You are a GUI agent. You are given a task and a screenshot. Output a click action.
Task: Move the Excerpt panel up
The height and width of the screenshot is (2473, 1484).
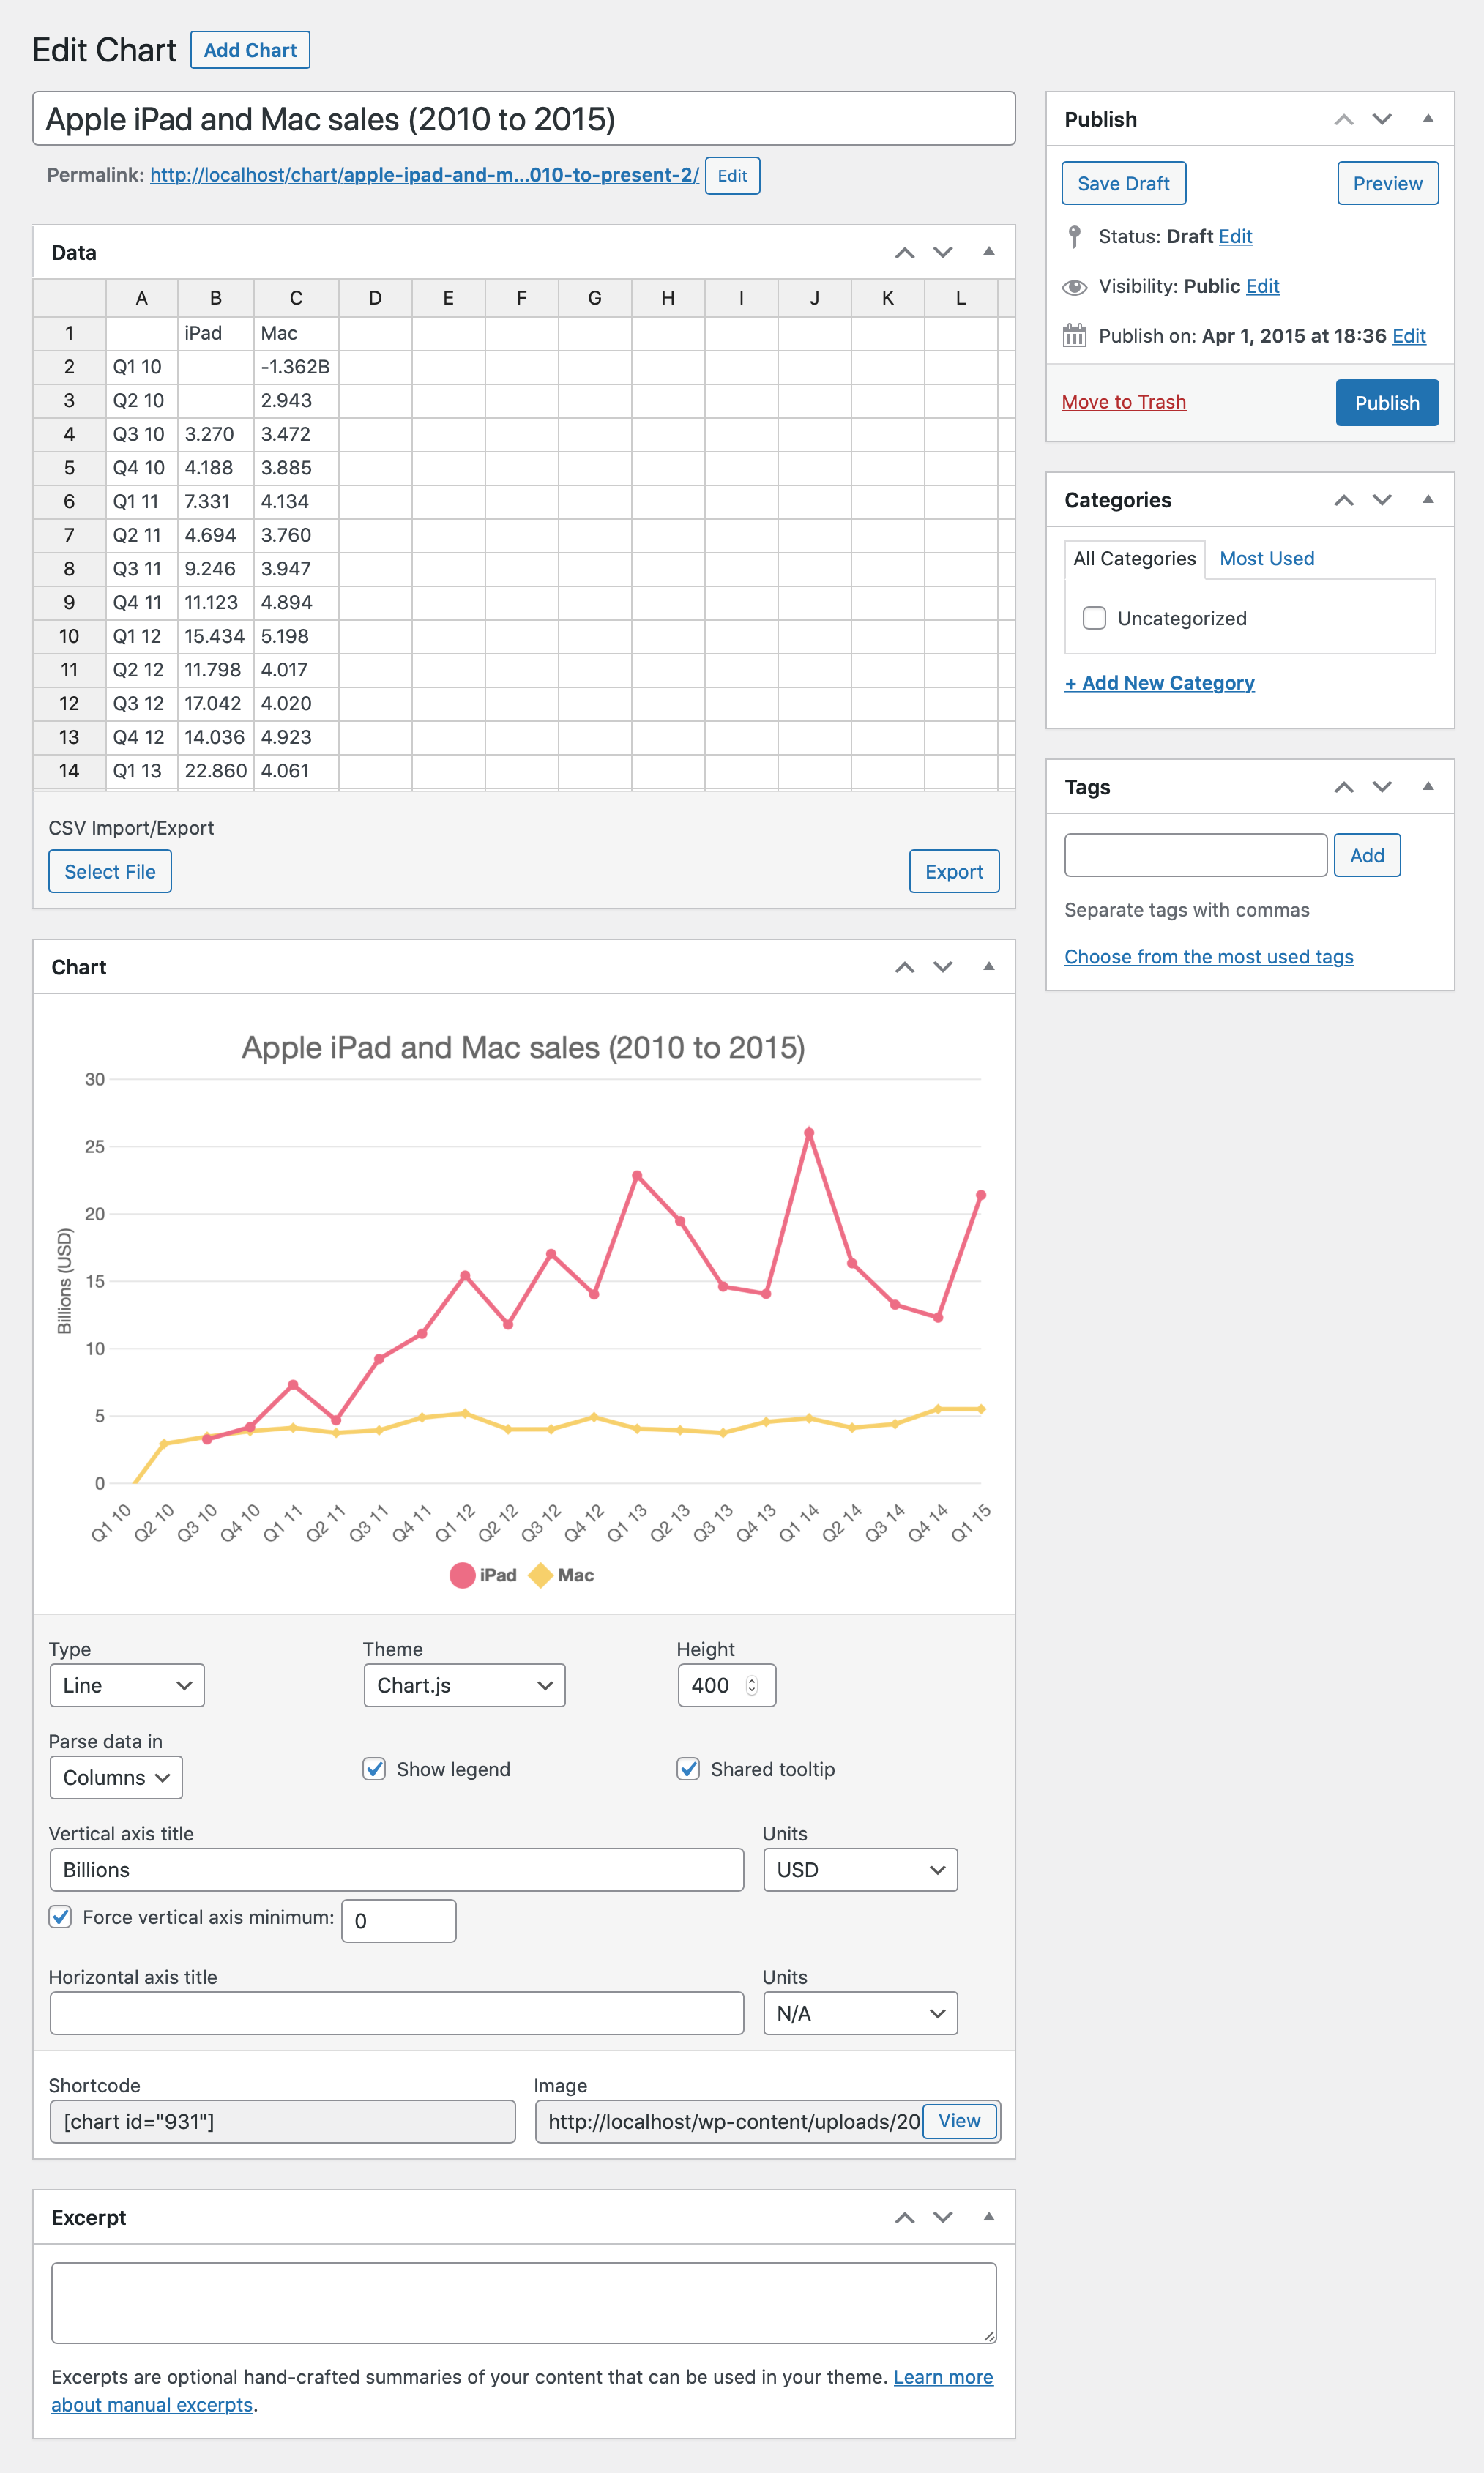pos(904,2217)
